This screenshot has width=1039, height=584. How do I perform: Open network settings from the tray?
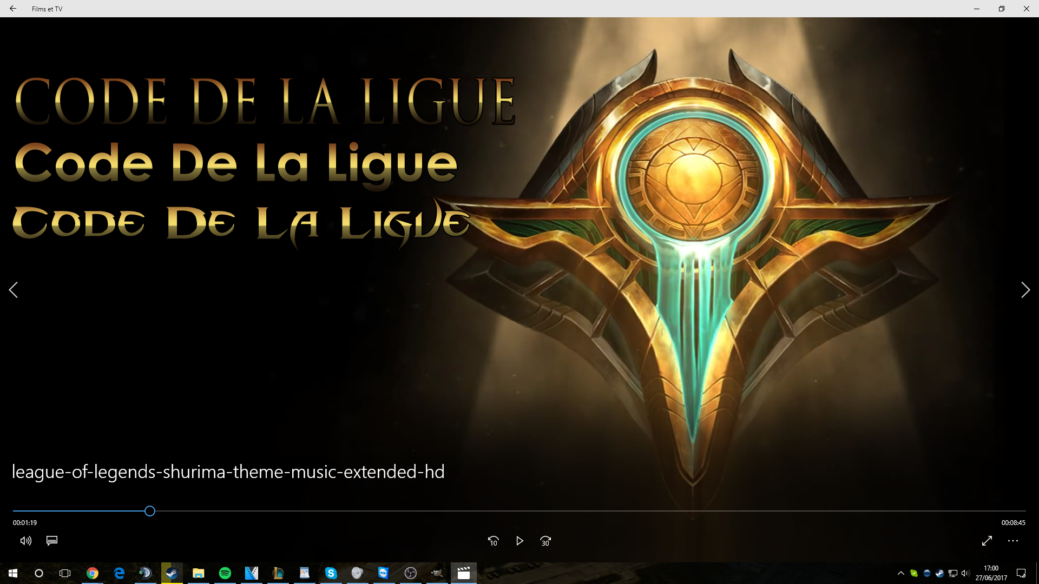click(x=953, y=573)
